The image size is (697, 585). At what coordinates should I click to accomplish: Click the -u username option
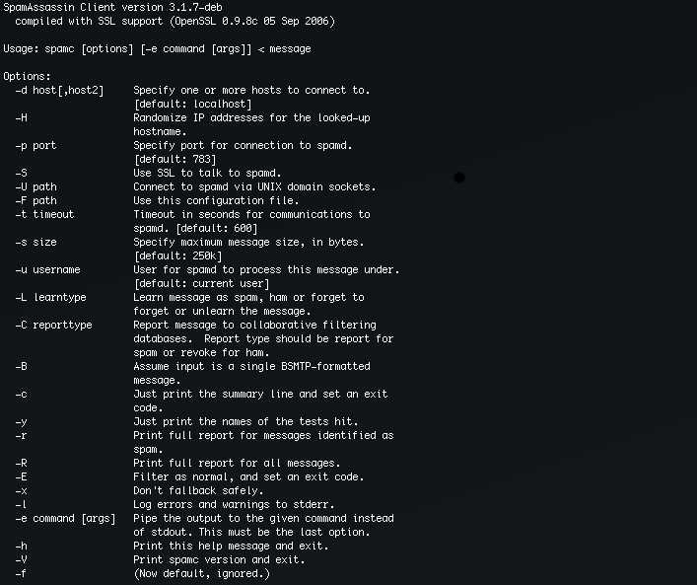(x=48, y=269)
